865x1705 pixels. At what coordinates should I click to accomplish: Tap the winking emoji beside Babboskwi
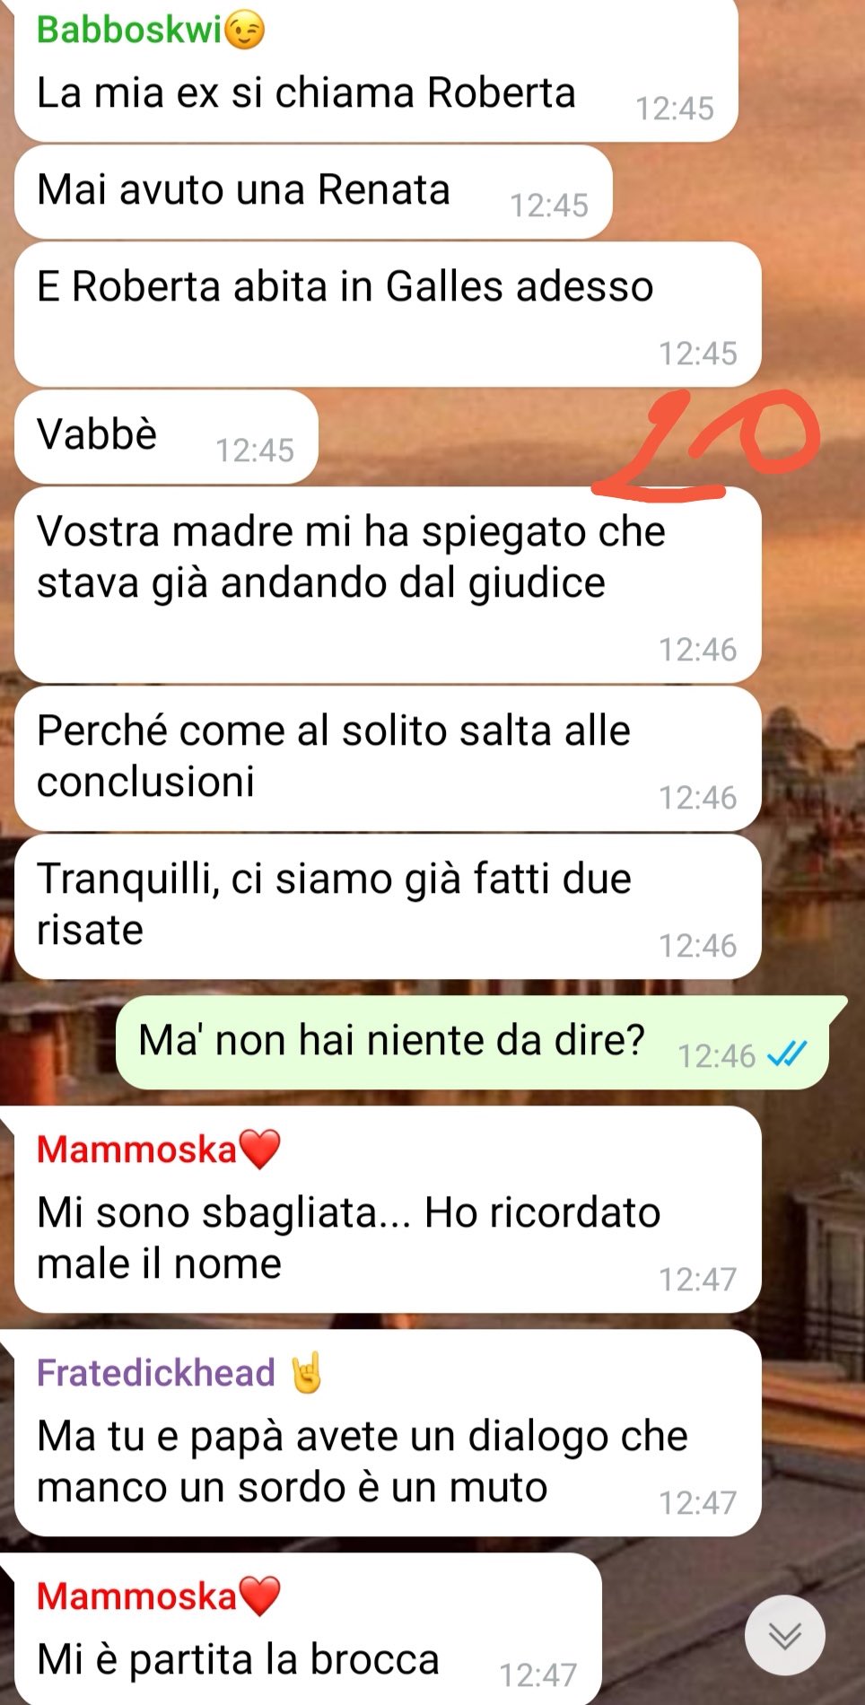(x=245, y=31)
